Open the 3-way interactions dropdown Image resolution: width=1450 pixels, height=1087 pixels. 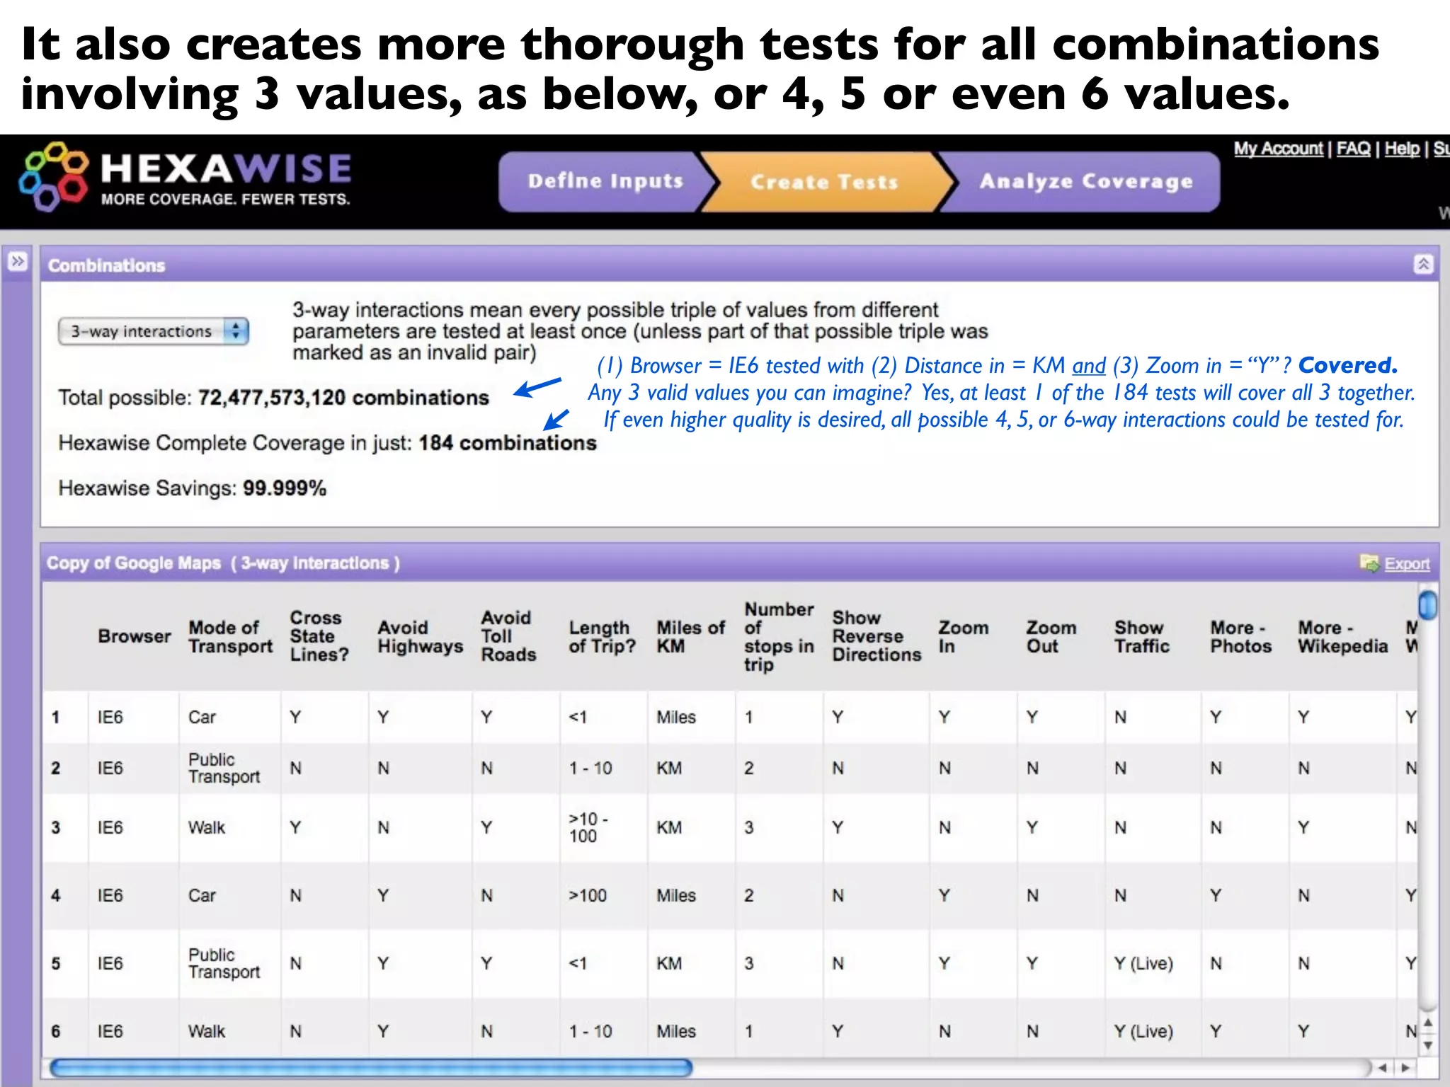click(x=154, y=331)
